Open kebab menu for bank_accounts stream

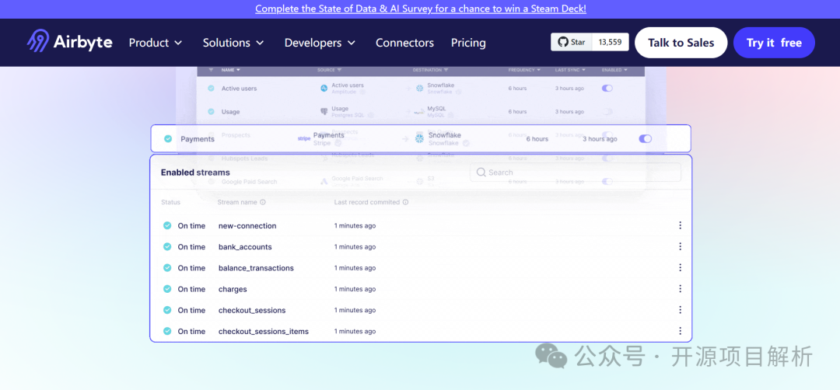680,247
